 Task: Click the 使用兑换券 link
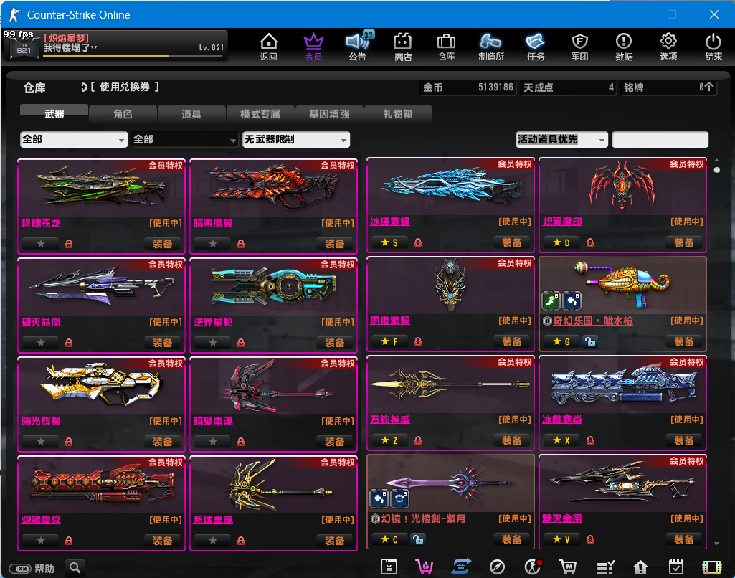pyautogui.click(x=124, y=87)
